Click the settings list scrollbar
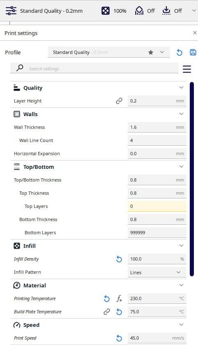 tap(192, 179)
